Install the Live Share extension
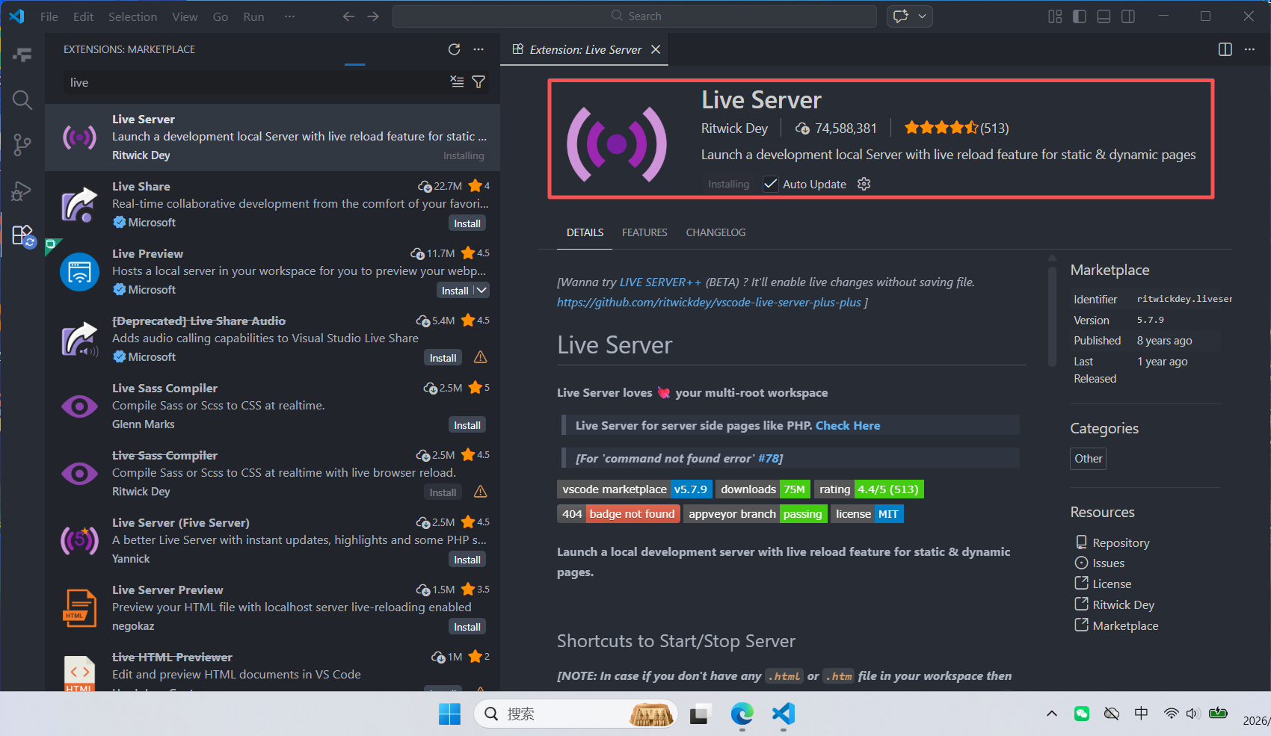 click(x=467, y=223)
